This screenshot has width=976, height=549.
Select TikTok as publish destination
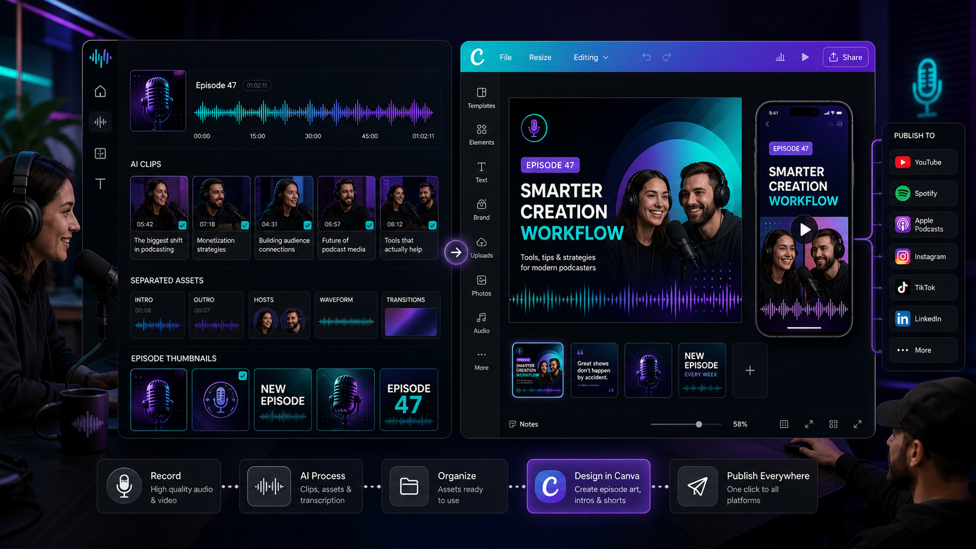[923, 288]
